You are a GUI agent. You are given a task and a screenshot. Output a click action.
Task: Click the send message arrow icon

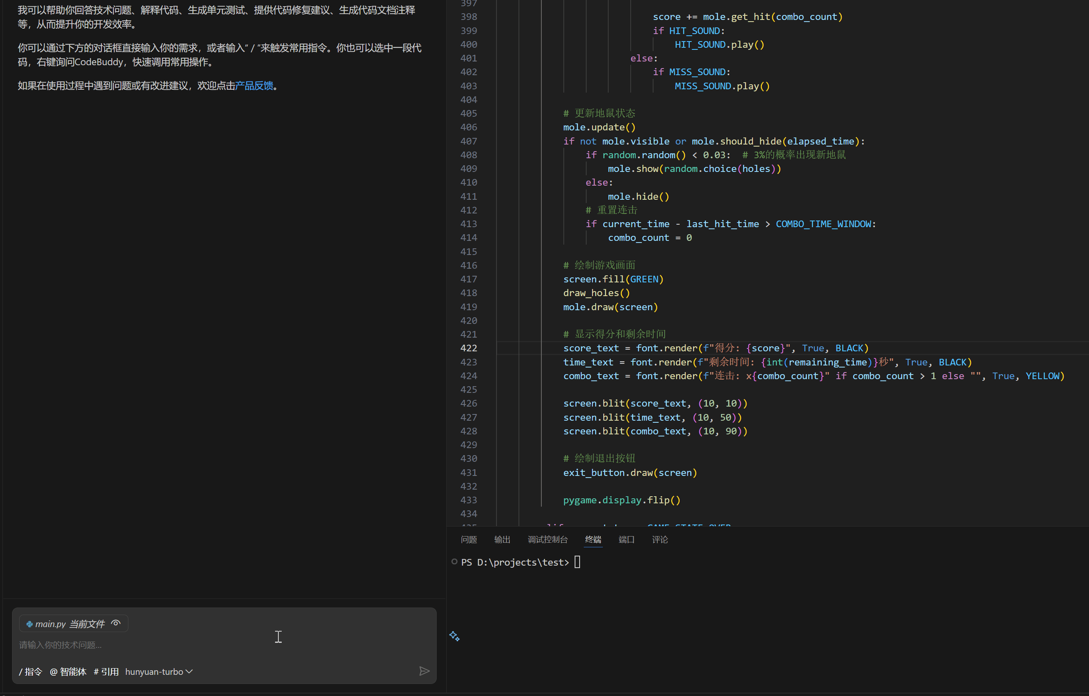pyautogui.click(x=424, y=671)
